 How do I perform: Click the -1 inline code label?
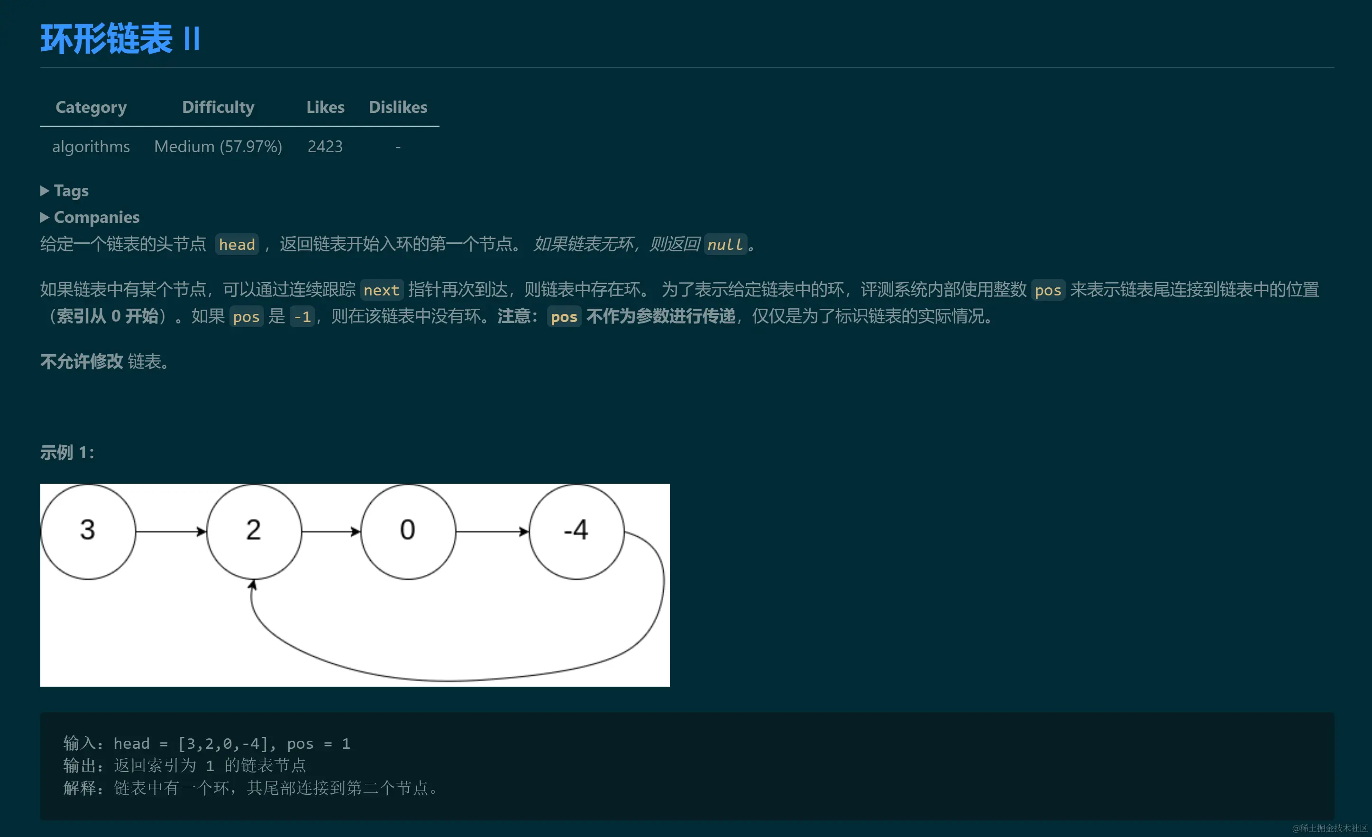(302, 317)
